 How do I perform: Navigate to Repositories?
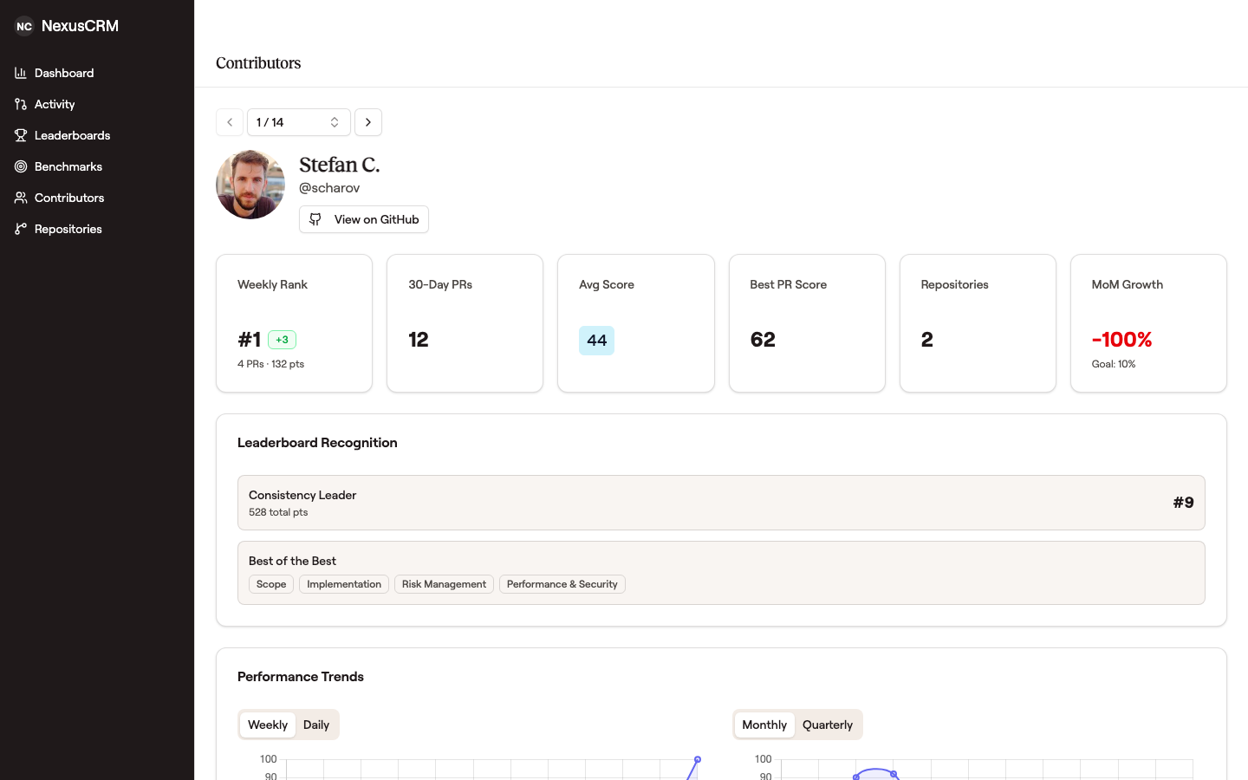click(x=97, y=229)
